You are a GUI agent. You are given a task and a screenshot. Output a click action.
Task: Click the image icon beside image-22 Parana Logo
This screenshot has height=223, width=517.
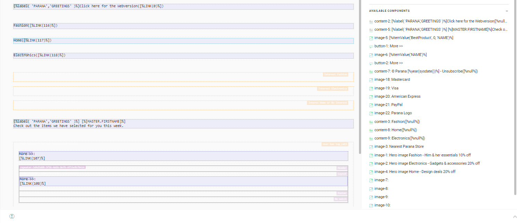click(x=371, y=113)
